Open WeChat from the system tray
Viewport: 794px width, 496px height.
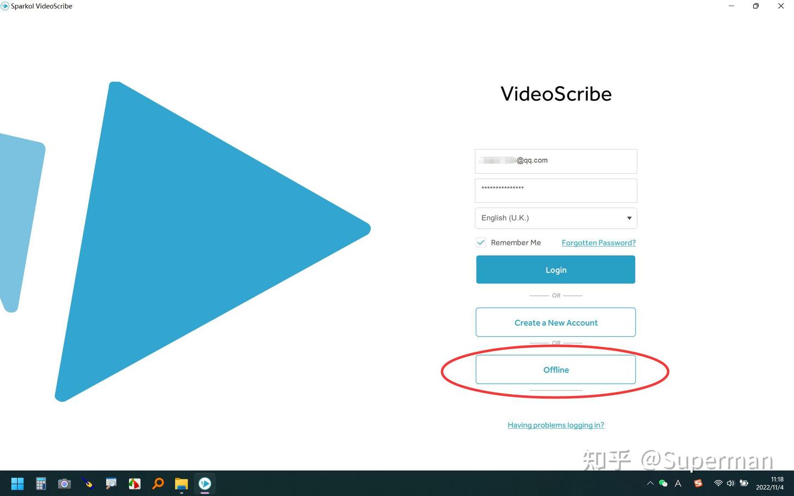tap(663, 483)
